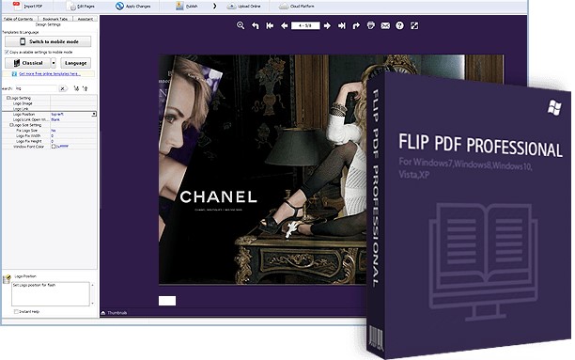Collapse the Logo Setting tree group
Image resolution: width=575 pixels, height=360 pixels.
point(8,98)
